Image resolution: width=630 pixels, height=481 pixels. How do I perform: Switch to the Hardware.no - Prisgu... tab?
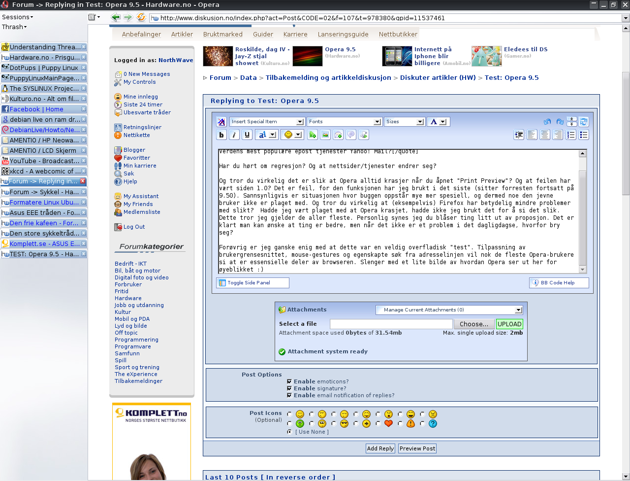(44, 57)
